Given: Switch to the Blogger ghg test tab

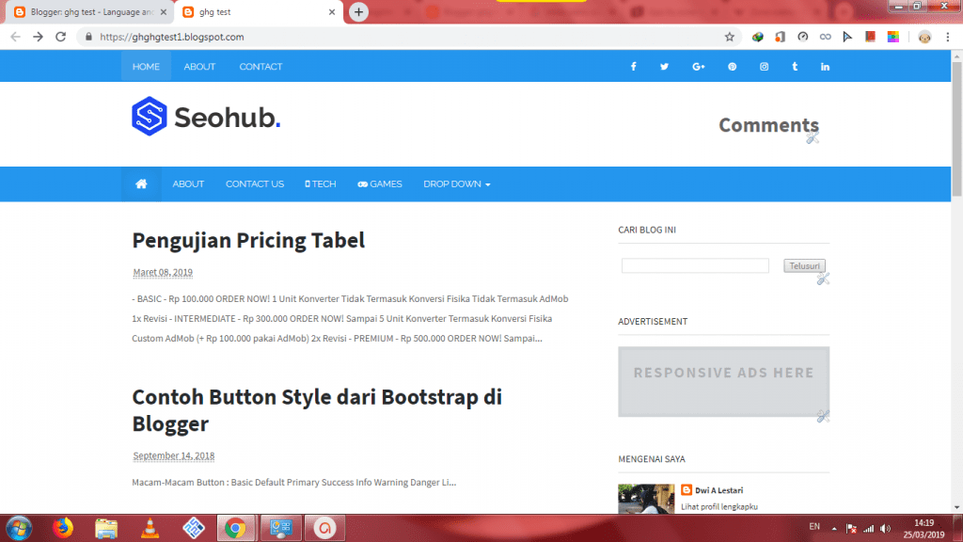Looking at the screenshot, I should point(91,11).
